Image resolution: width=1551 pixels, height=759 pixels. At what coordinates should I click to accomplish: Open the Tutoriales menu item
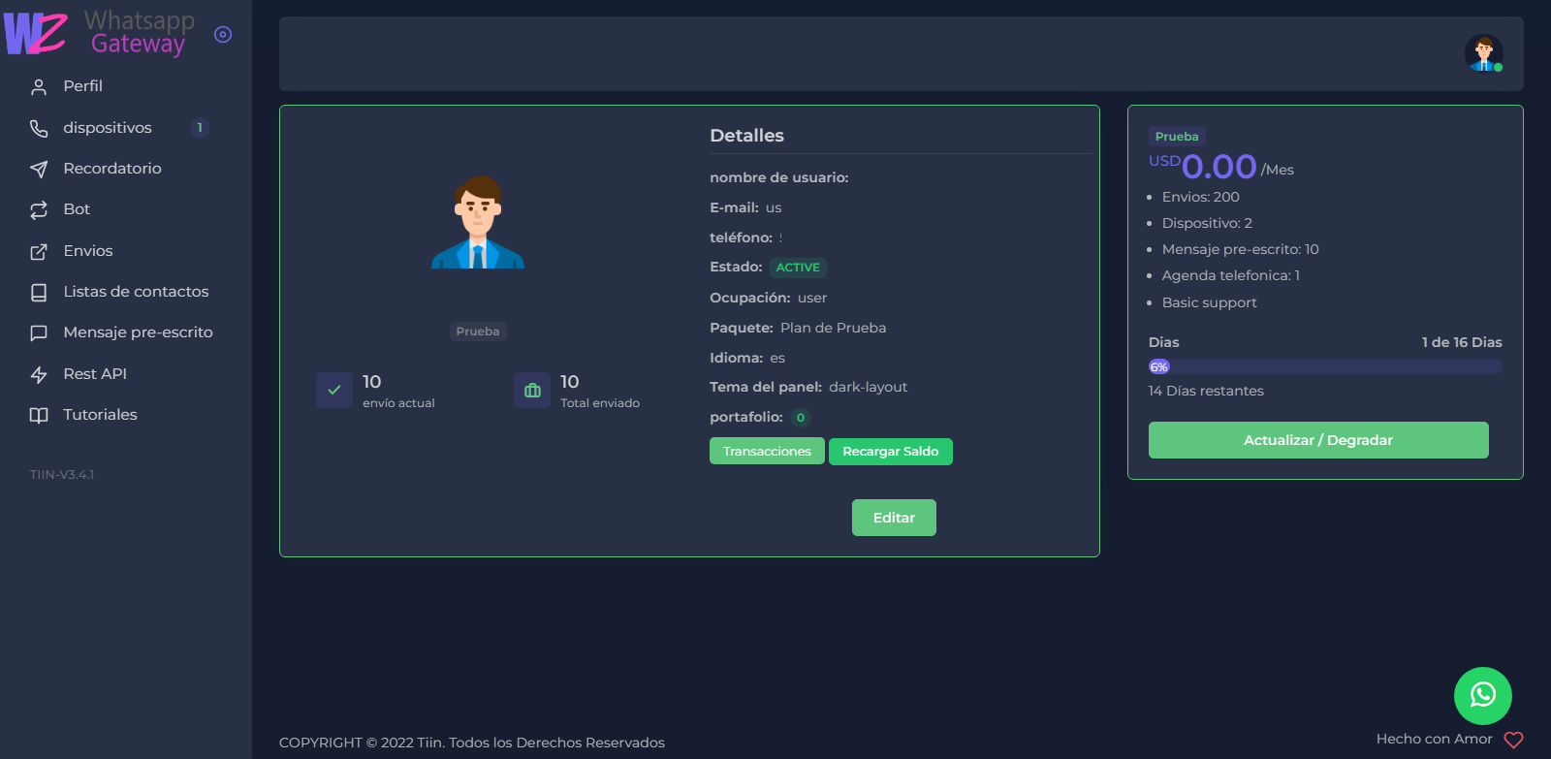click(100, 415)
